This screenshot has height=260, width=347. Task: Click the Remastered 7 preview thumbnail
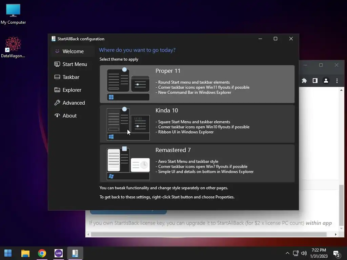pyautogui.click(x=128, y=164)
